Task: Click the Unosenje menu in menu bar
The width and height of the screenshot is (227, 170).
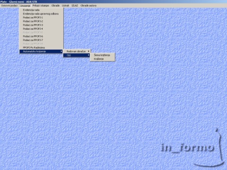Action: 25,6
